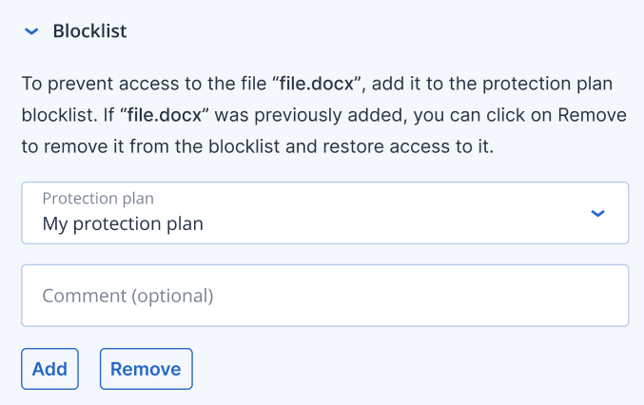Viewport: 644px width, 405px height.
Task: Open the Protection plan dropdown
Action: [324, 213]
